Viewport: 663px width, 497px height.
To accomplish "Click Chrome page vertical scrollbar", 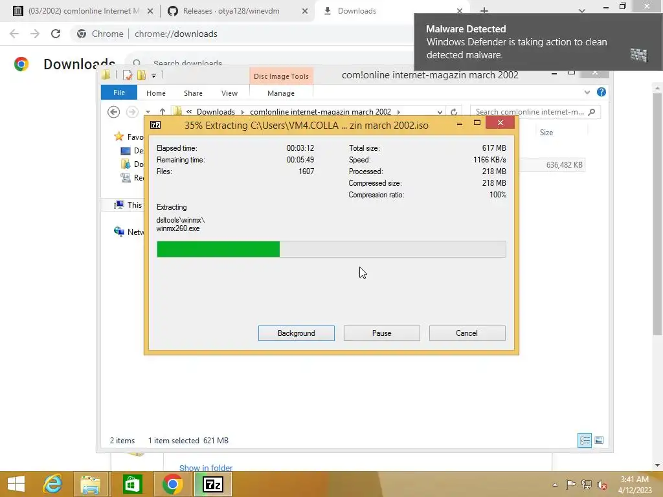I will click(x=657, y=214).
